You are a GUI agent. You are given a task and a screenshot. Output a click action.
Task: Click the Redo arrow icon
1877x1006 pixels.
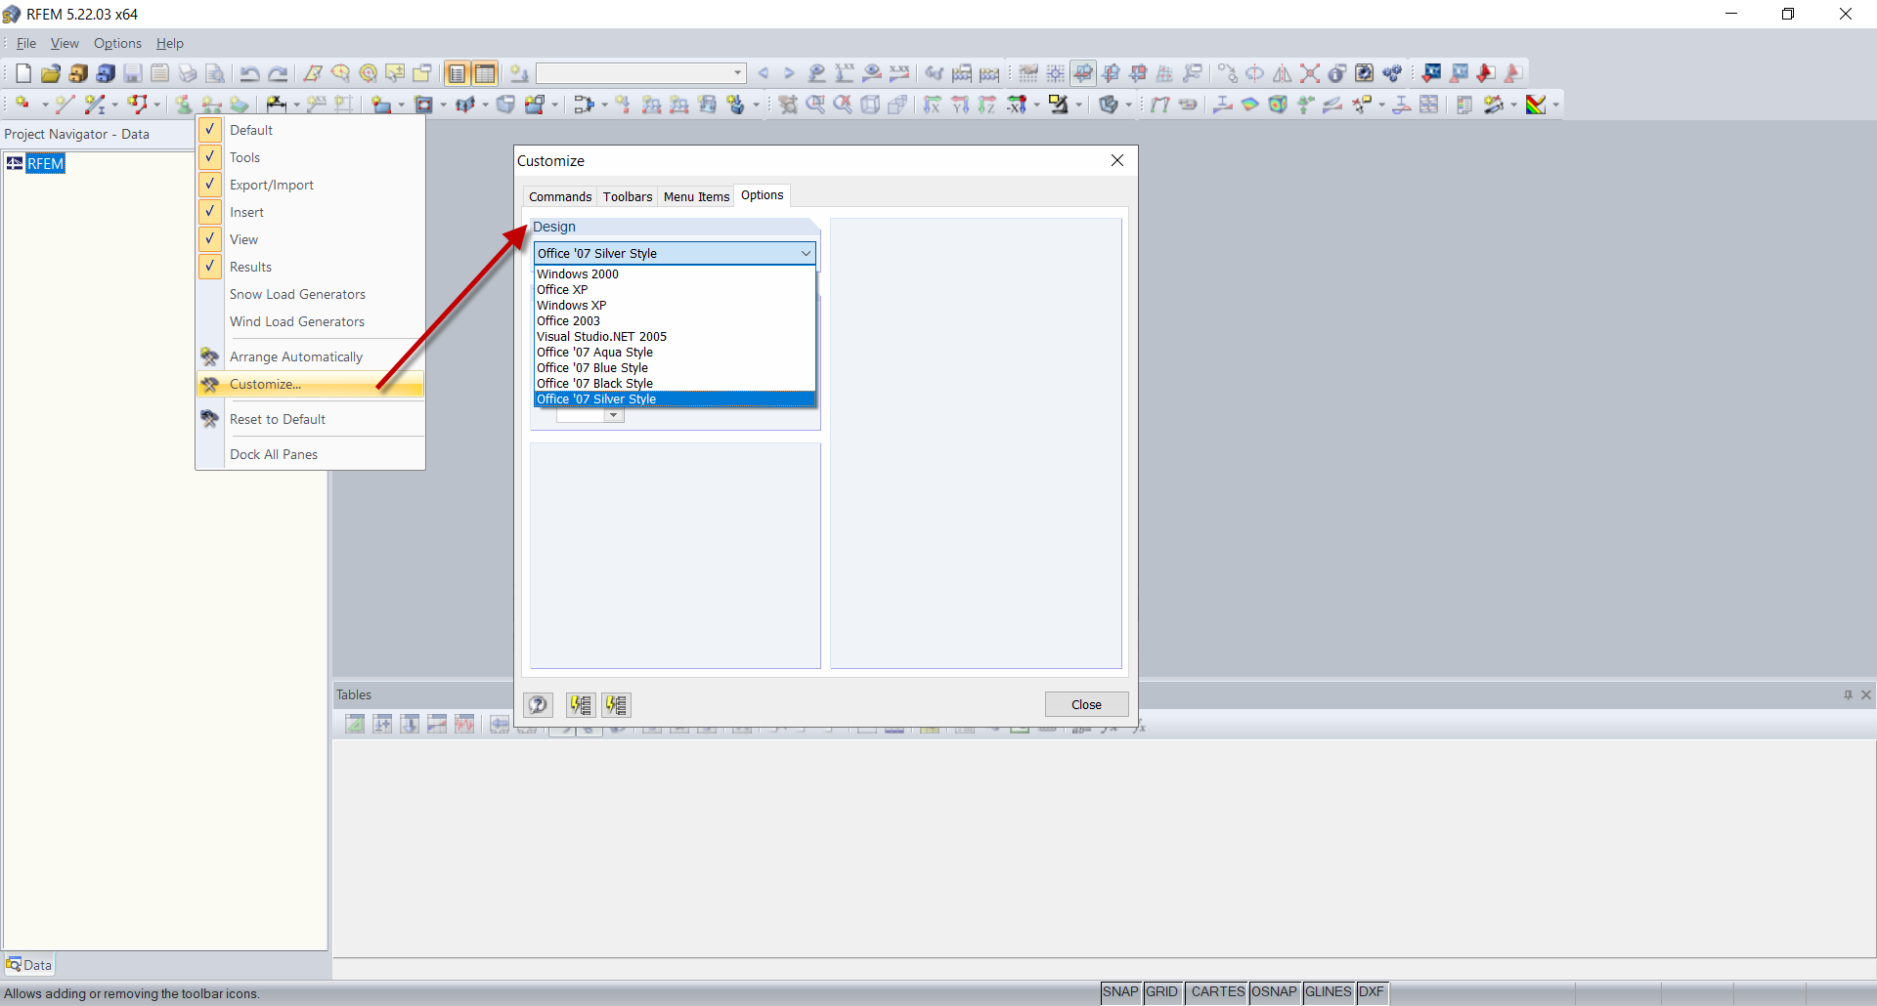279,73
